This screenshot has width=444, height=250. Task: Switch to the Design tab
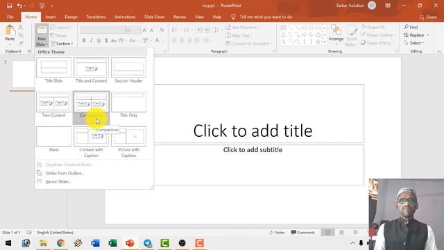pyautogui.click(x=71, y=17)
